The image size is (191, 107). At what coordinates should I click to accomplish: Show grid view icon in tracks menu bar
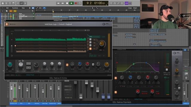click(x=30, y=8)
